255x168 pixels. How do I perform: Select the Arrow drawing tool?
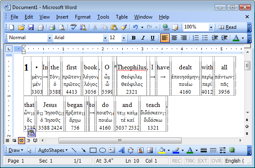click(x=84, y=150)
